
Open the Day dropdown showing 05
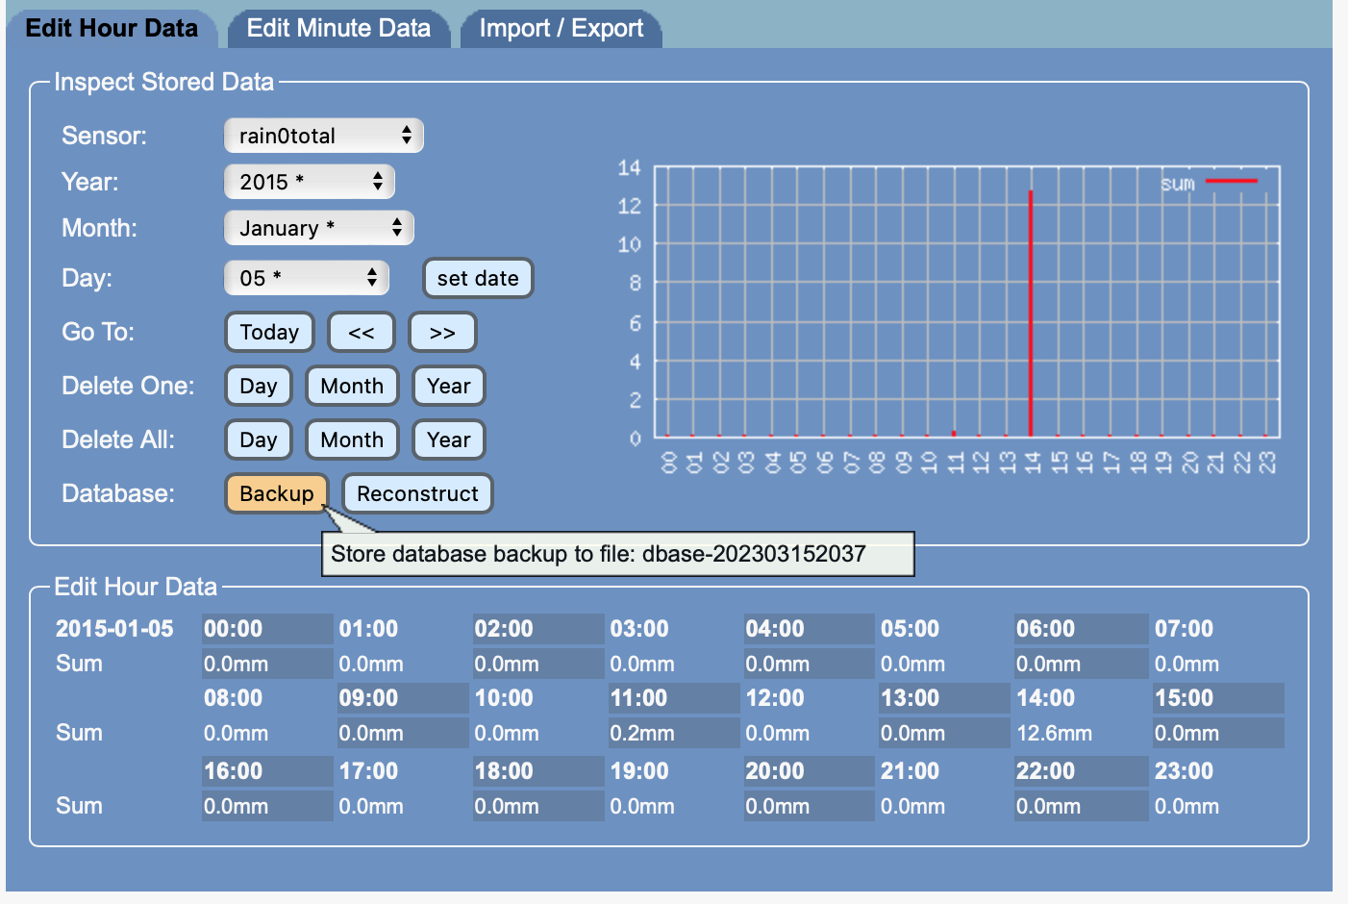(x=307, y=278)
